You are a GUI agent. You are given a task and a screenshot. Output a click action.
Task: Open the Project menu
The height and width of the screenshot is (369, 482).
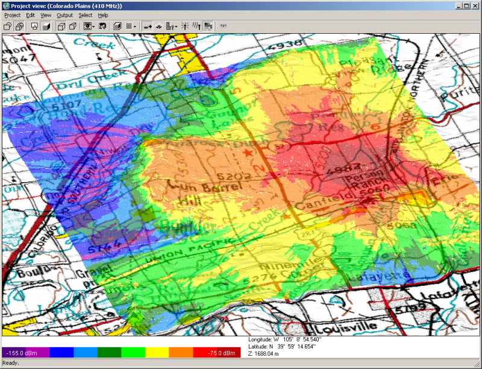(x=12, y=14)
